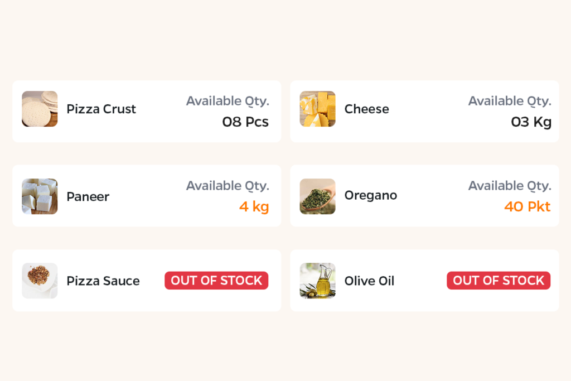571x381 pixels.
Task: Select the Olive Oil label
Action: 369,281
